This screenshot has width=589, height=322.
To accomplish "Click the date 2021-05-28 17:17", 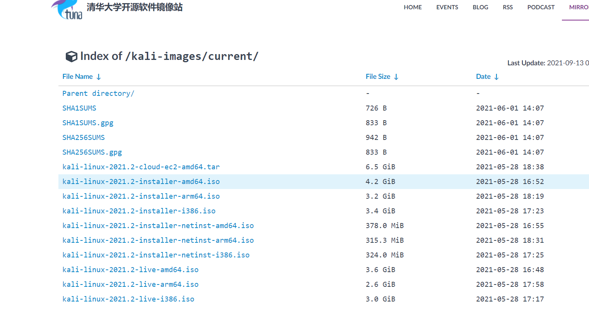I will click(x=510, y=299).
